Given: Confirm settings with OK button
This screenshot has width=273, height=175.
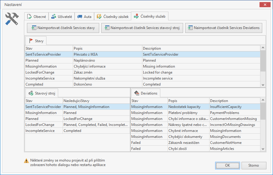Looking at the screenshot, I should click(x=227, y=165).
